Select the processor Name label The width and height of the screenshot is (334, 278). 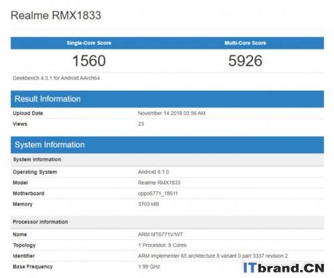click(x=20, y=235)
